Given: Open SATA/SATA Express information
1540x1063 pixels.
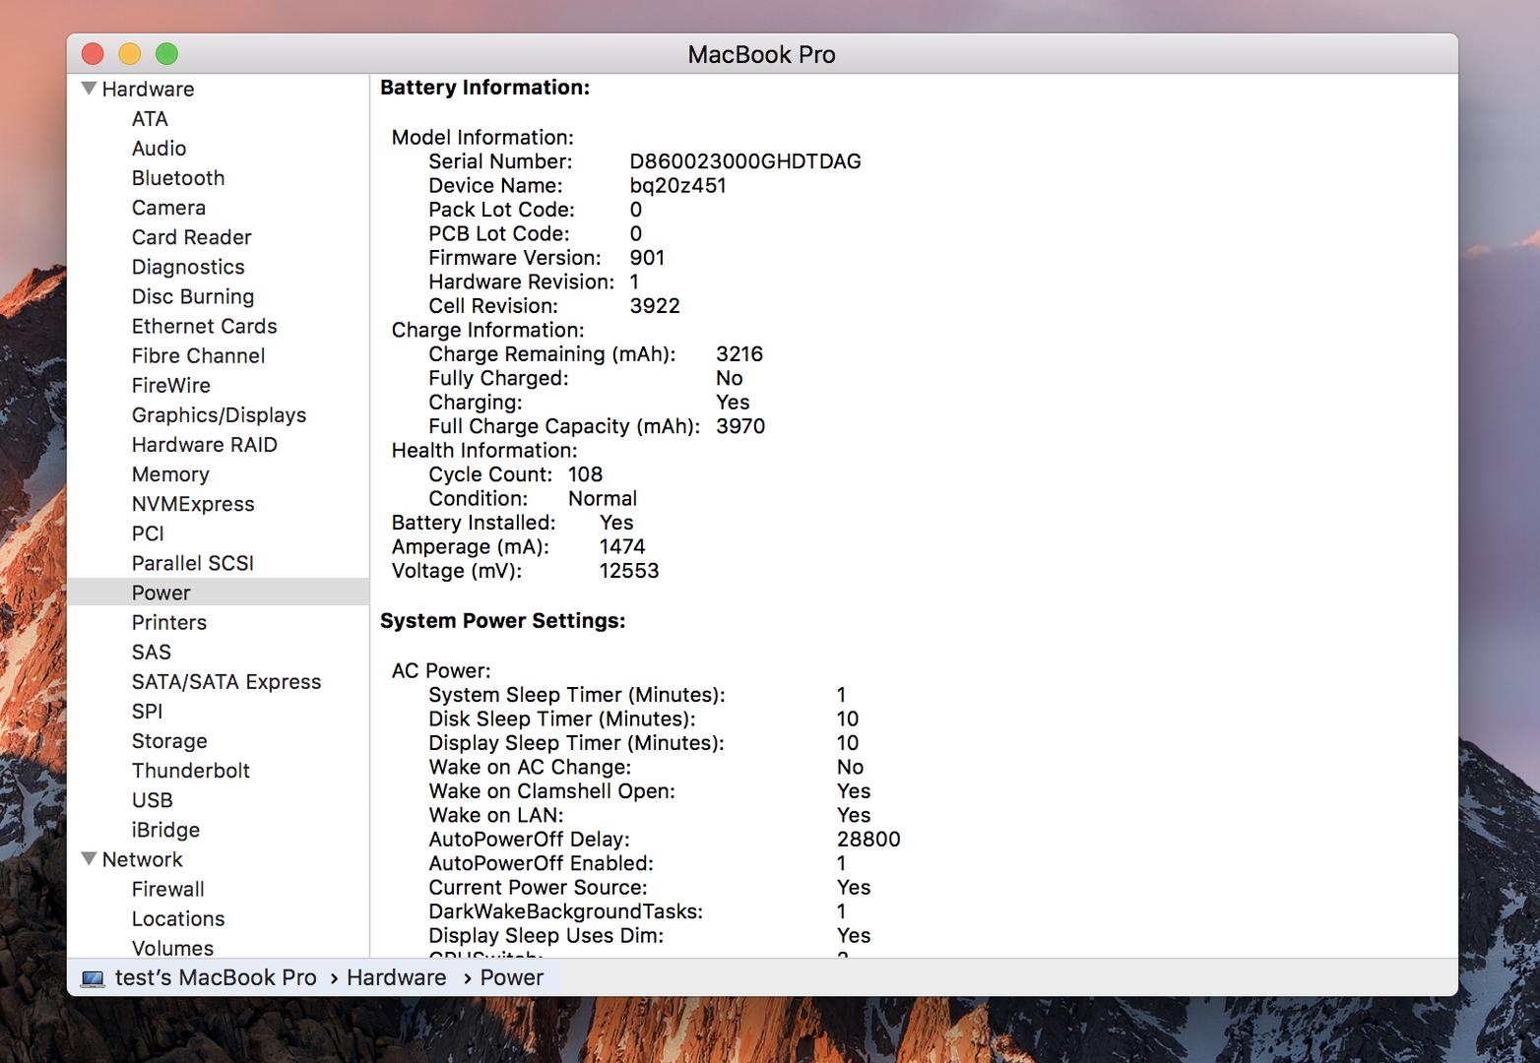Looking at the screenshot, I should coord(226,681).
